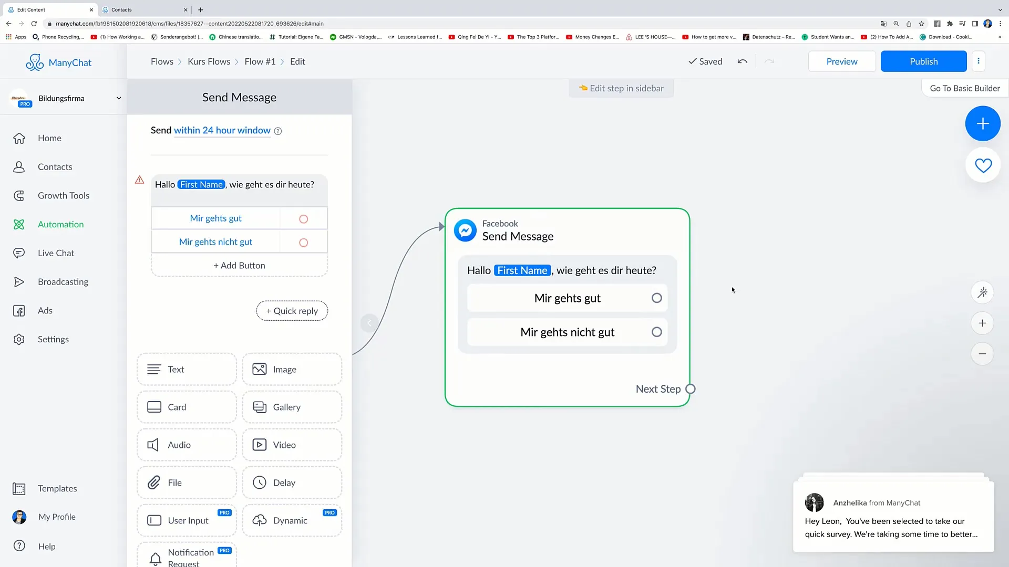
Task: Click the undo arrow icon
Action: pyautogui.click(x=742, y=61)
